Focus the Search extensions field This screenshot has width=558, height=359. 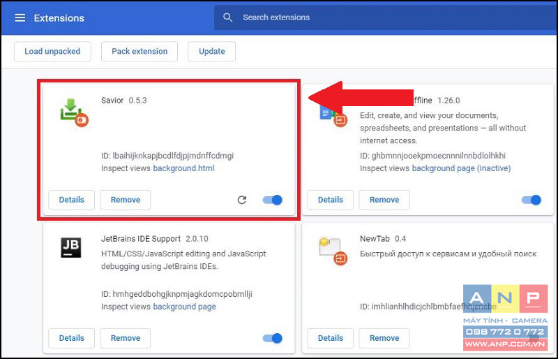[384, 17]
